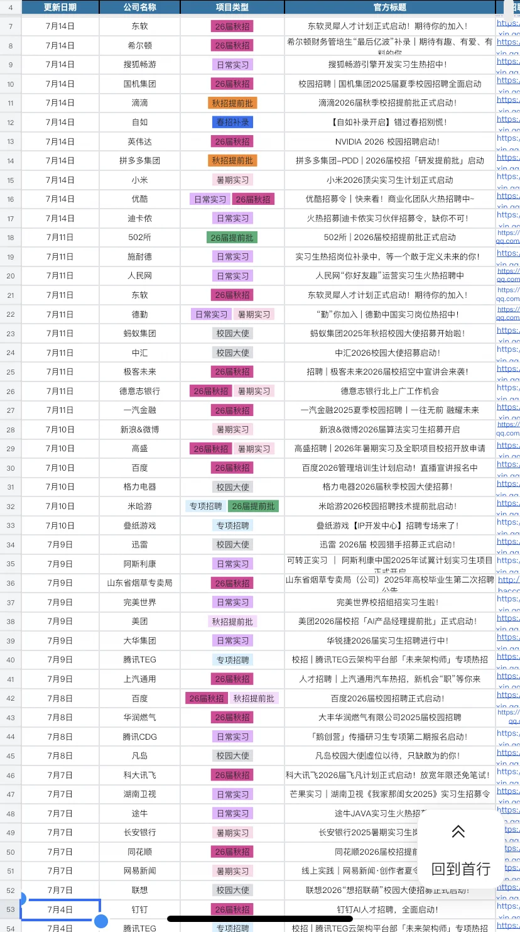Click the 校园大使 tag in the 蚂蚁集团 row

point(232,334)
